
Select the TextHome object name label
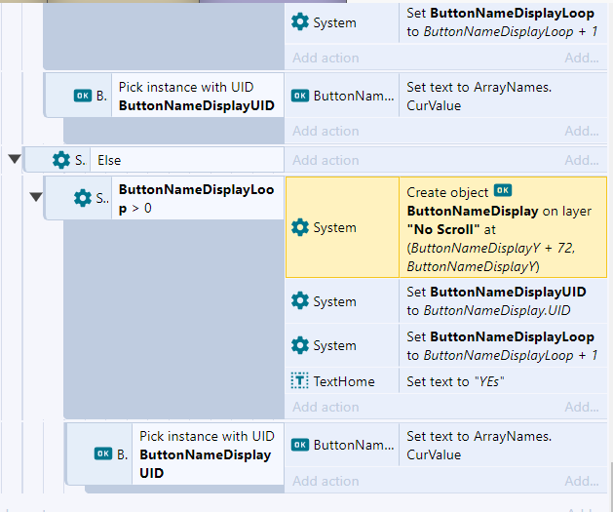coord(344,381)
